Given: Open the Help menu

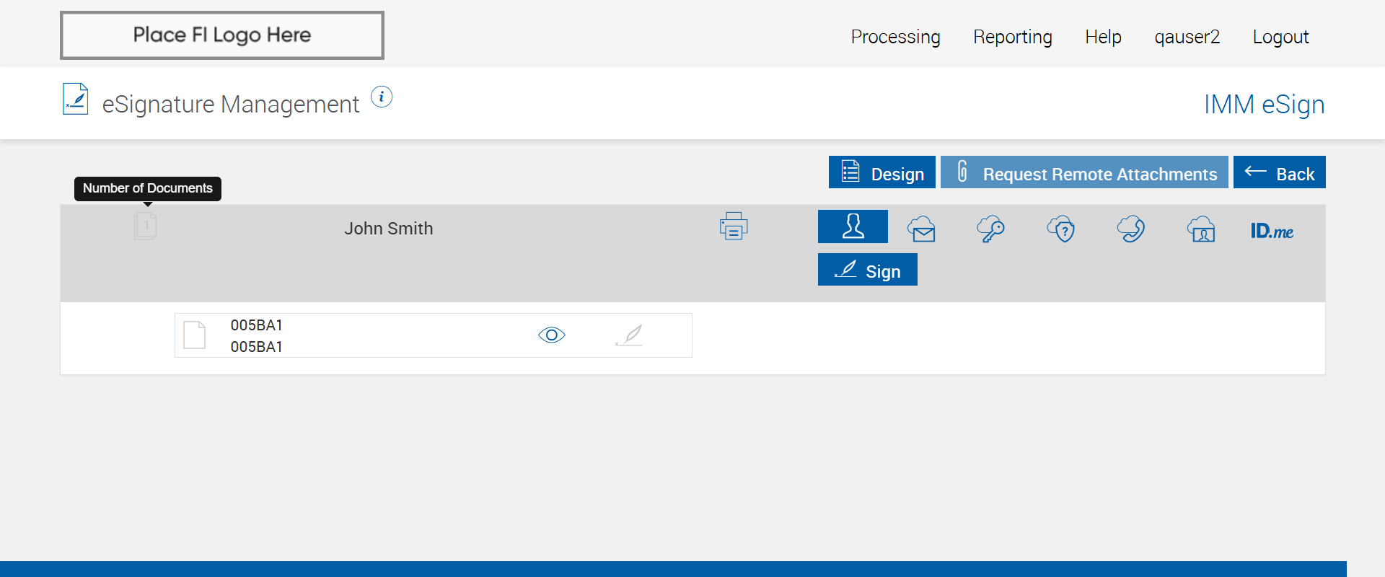Looking at the screenshot, I should (1103, 37).
